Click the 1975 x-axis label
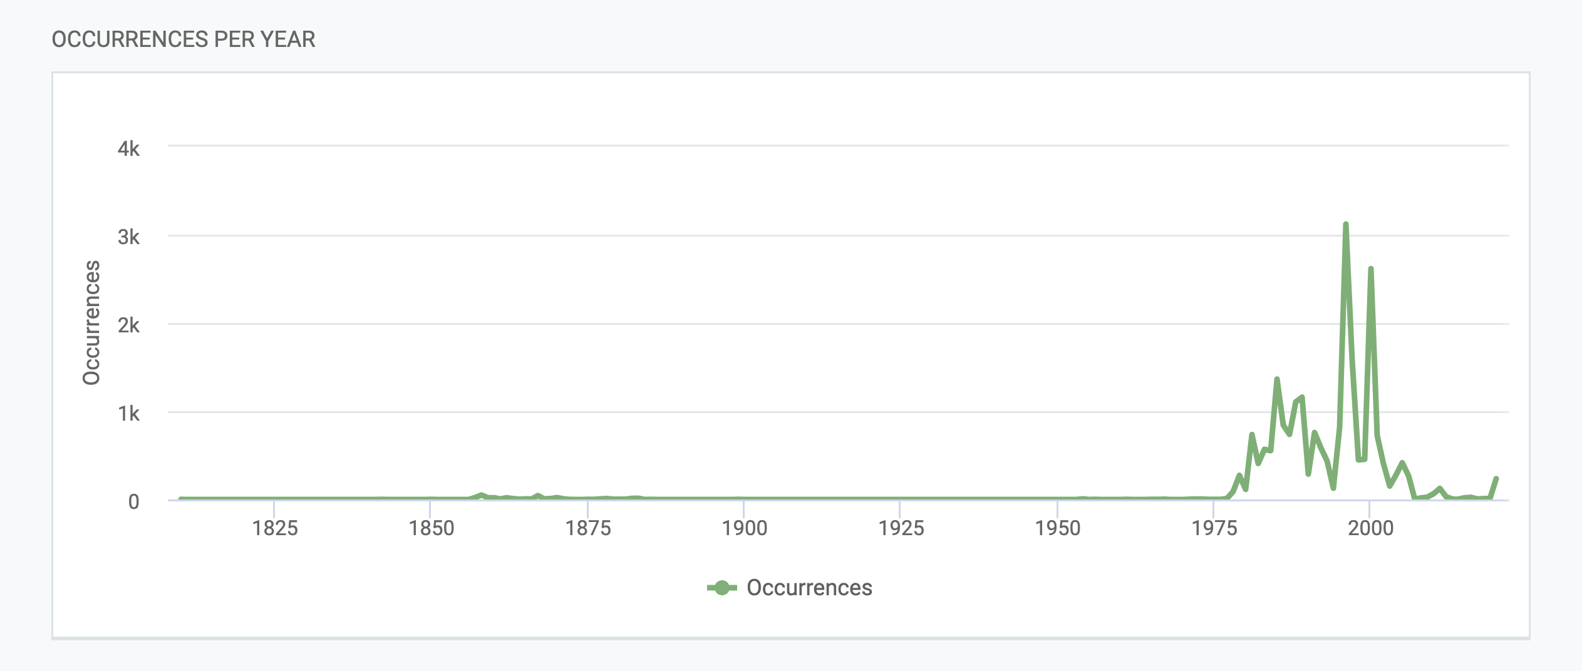Image resolution: width=1582 pixels, height=671 pixels. point(1214,528)
